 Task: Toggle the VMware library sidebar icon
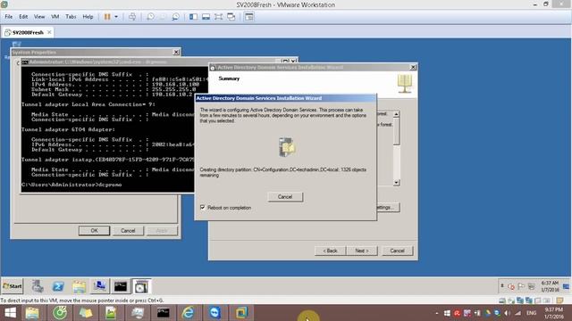193,17
